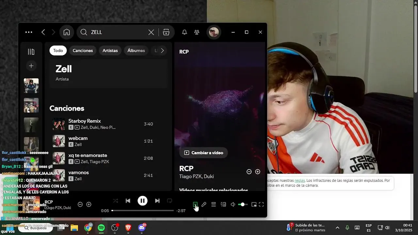The image size is (418, 235).
Task: Click minus icon next to RCP panel title
Action: point(249,172)
